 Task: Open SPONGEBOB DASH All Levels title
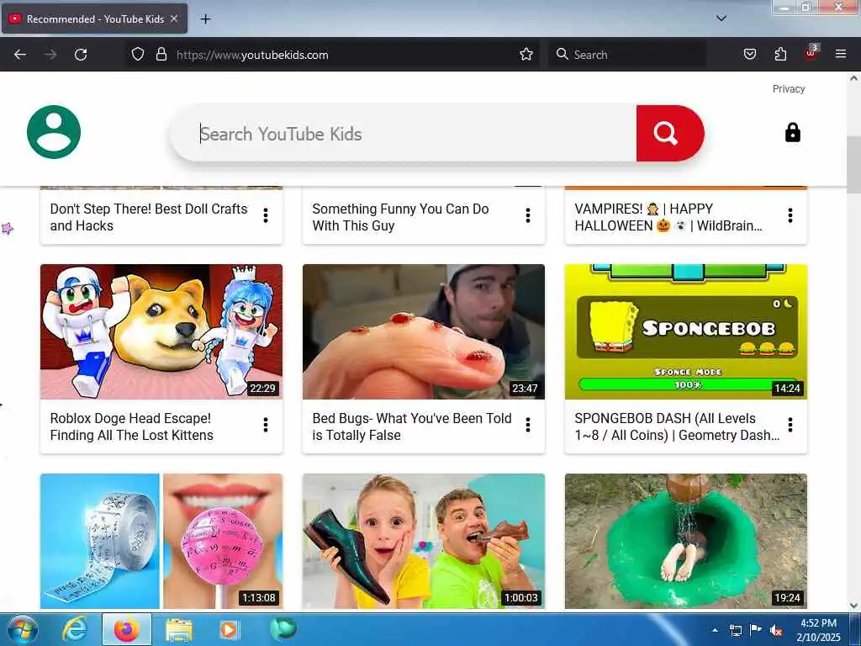677,426
